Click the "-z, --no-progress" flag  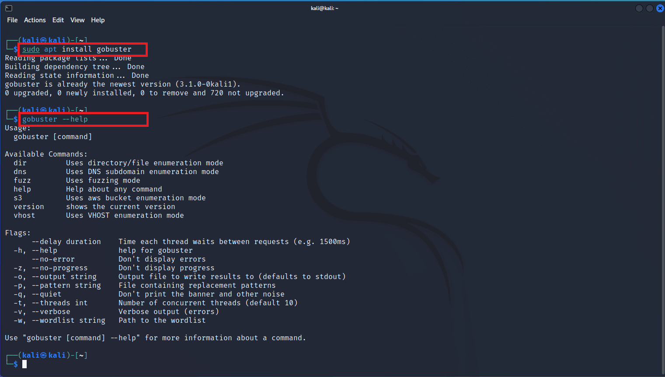pyautogui.click(x=51, y=268)
